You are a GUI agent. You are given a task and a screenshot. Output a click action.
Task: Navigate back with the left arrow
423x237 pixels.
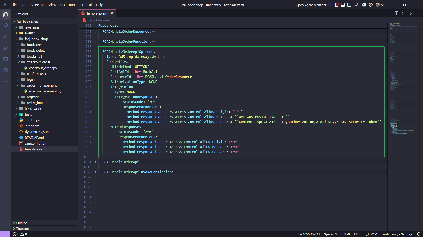403,13
